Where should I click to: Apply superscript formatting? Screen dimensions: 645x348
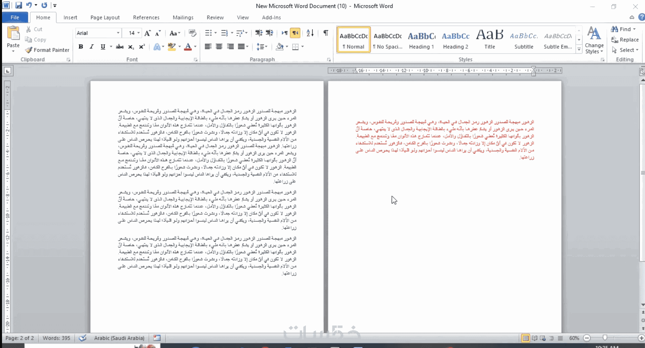(x=142, y=47)
